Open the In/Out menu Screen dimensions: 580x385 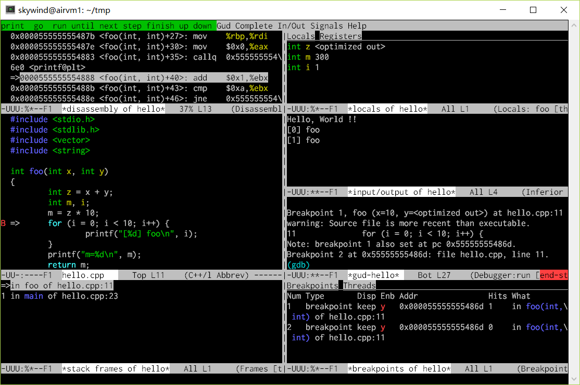click(292, 26)
